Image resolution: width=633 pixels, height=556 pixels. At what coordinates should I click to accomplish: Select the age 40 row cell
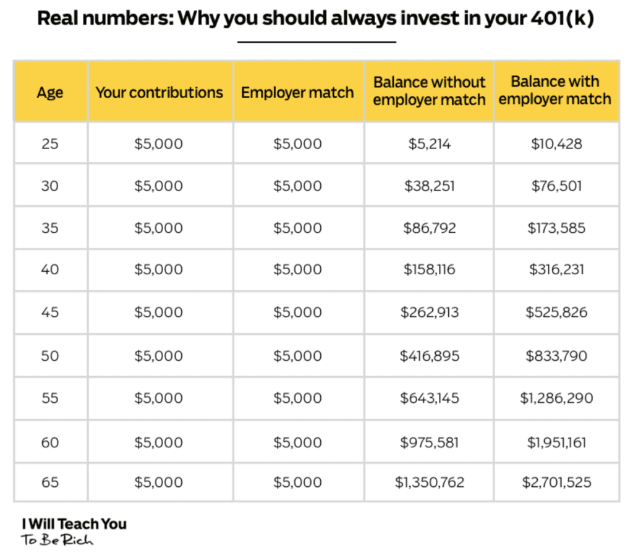(x=51, y=269)
